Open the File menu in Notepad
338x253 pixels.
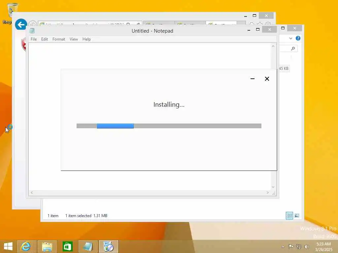34,39
